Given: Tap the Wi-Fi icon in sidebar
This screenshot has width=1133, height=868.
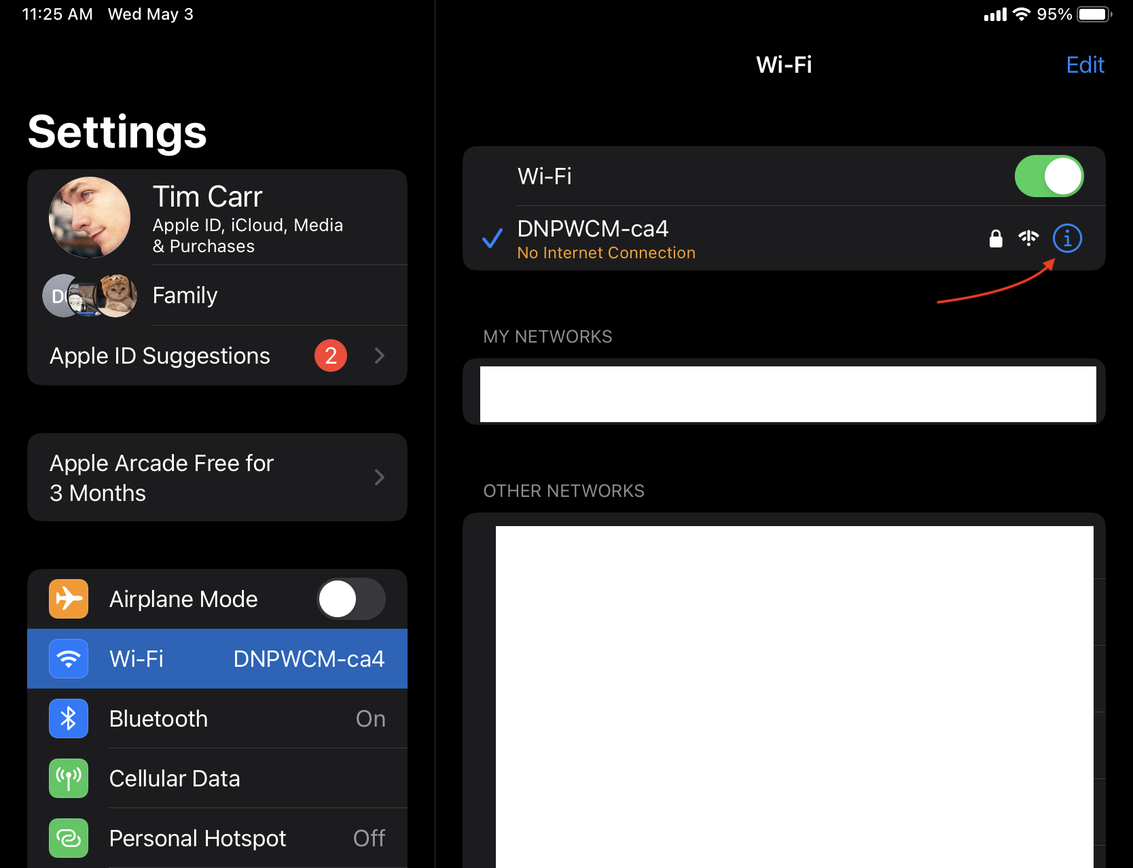Looking at the screenshot, I should pyautogui.click(x=69, y=659).
